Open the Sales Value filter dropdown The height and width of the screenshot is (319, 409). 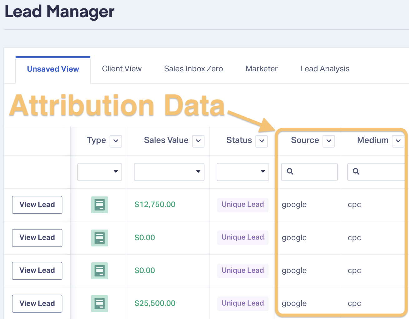tap(169, 172)
